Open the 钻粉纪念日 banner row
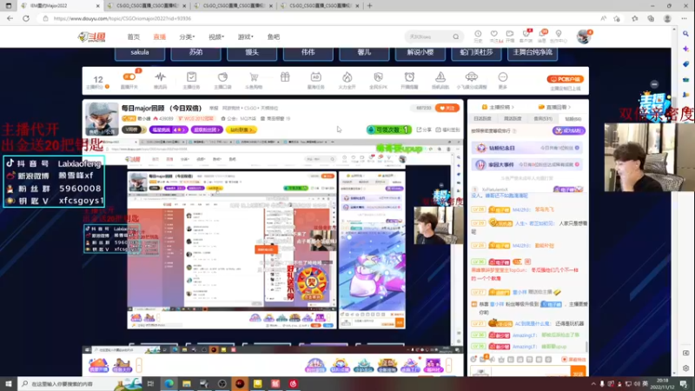Screen dimensions: 695x391 coord(528,148)
